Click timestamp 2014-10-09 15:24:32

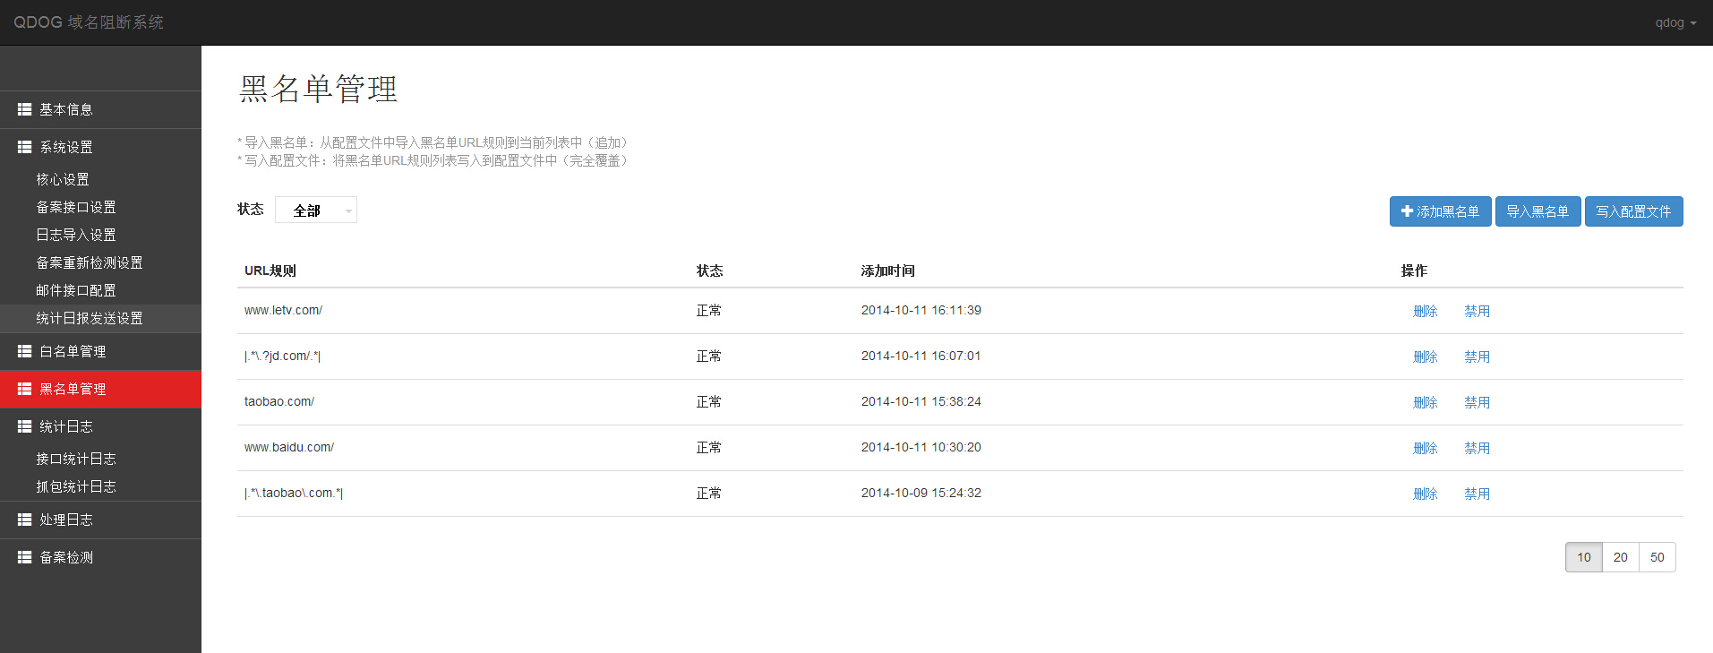point(921,493)
